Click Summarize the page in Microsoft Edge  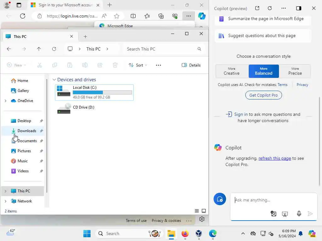(263, 19)
